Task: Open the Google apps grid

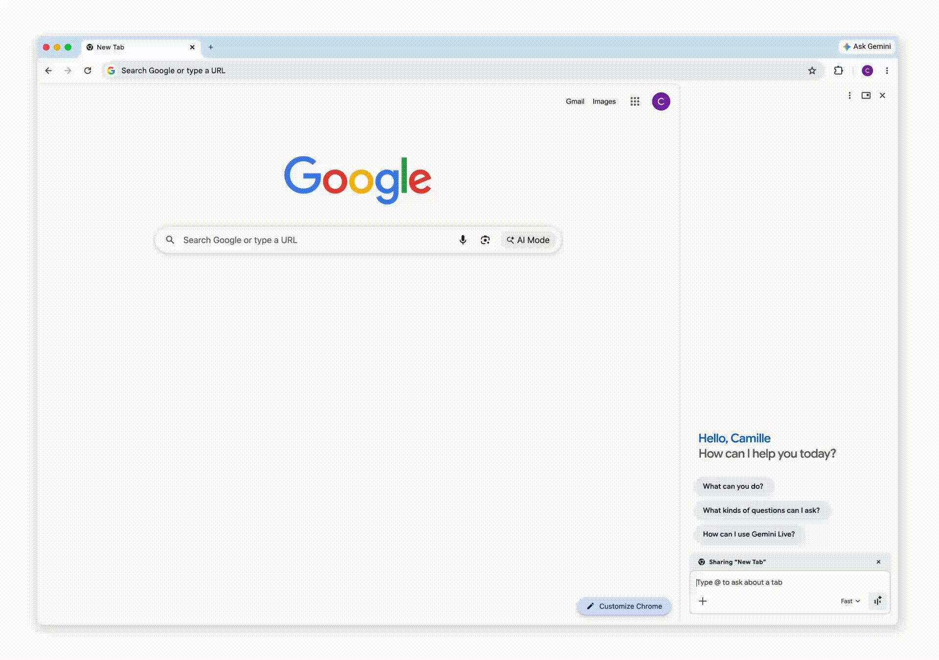Action: 635,101
